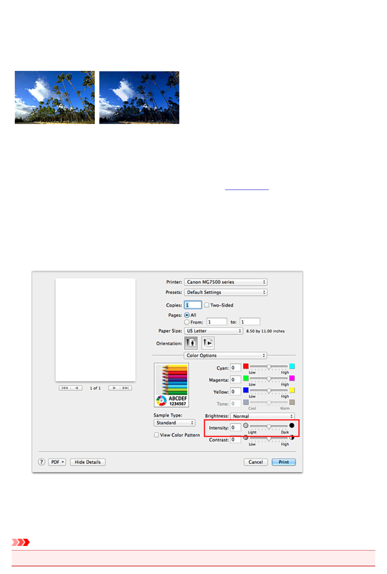Select the All pages radio button

coord(187,315)
